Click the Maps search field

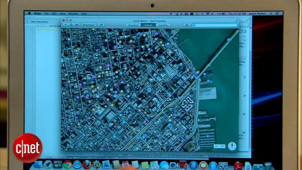coord(215,25)
